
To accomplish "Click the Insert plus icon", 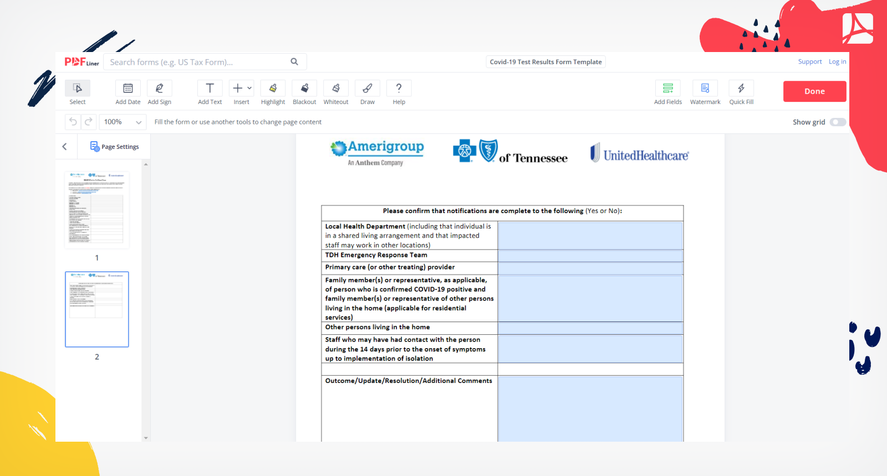I will click(237, 88).
